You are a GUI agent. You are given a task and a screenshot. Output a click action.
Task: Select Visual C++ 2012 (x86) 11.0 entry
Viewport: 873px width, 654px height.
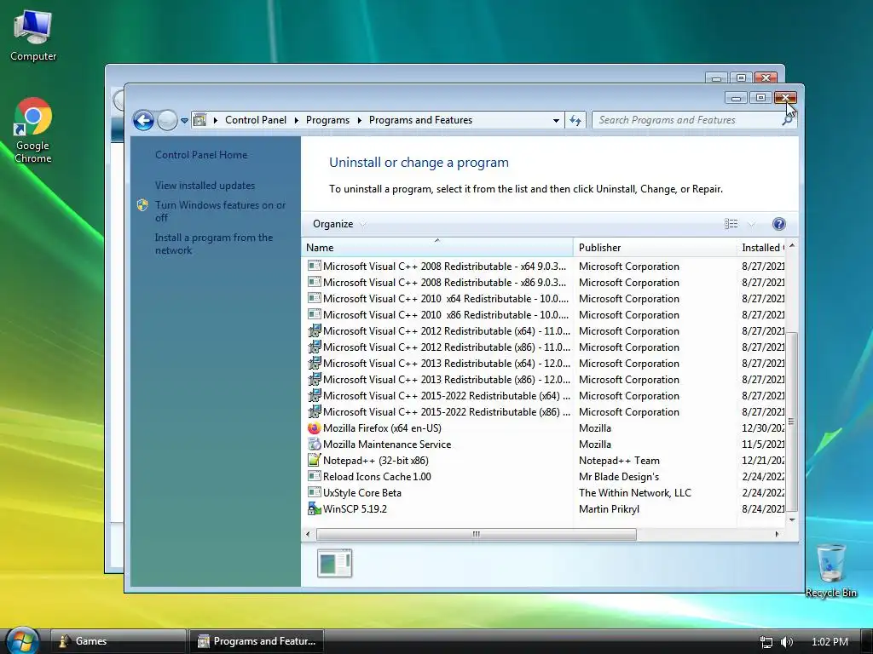447,347
